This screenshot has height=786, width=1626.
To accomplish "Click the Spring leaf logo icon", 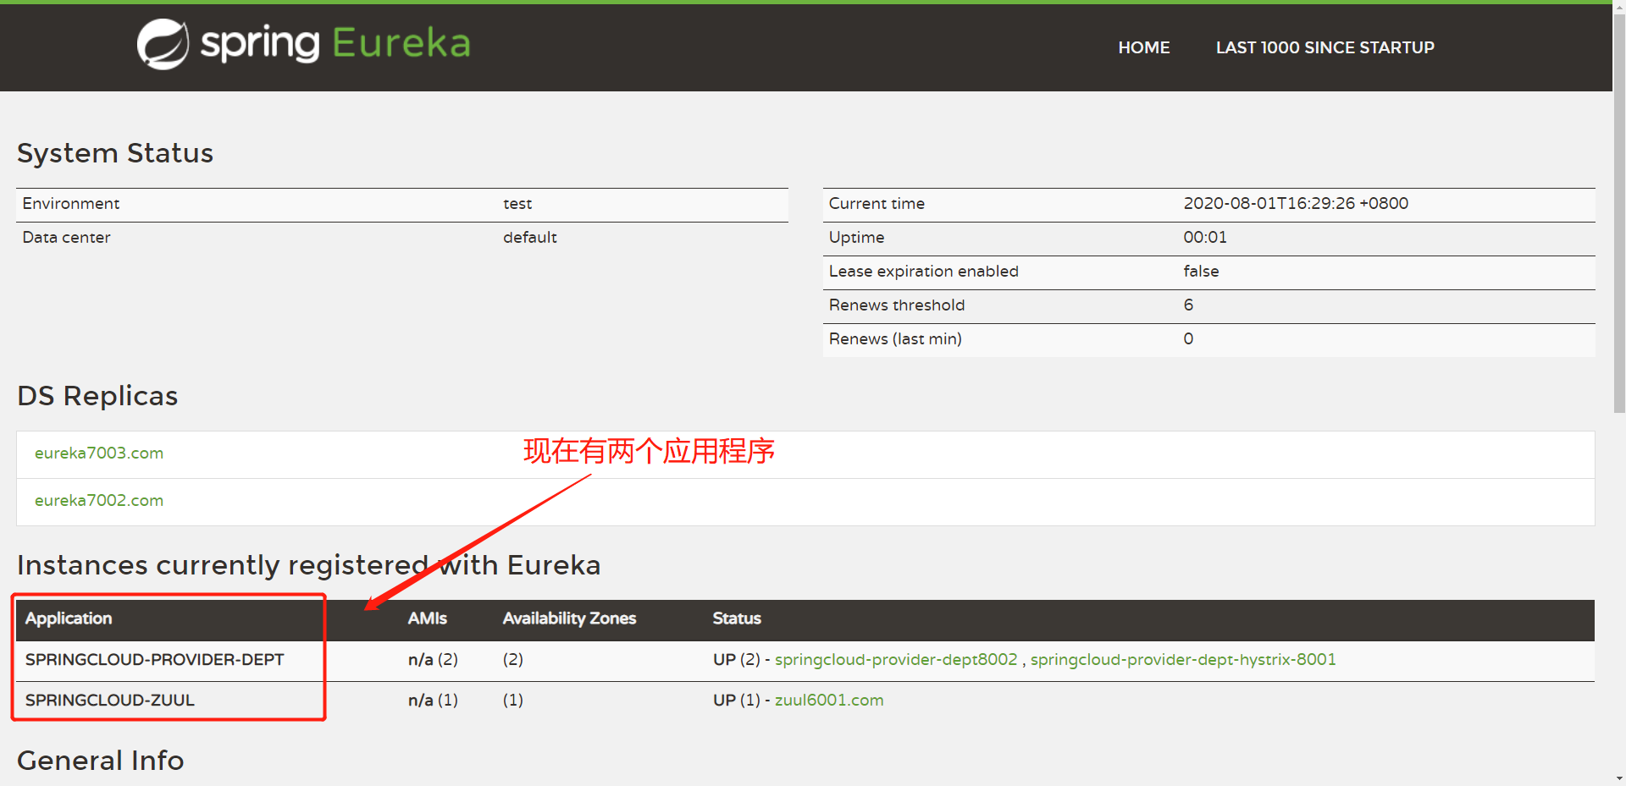I will [163, 44].
